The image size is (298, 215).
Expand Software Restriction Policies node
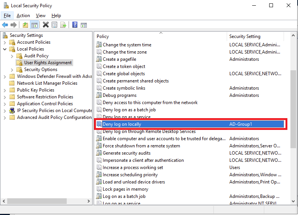tap(5, 97)
